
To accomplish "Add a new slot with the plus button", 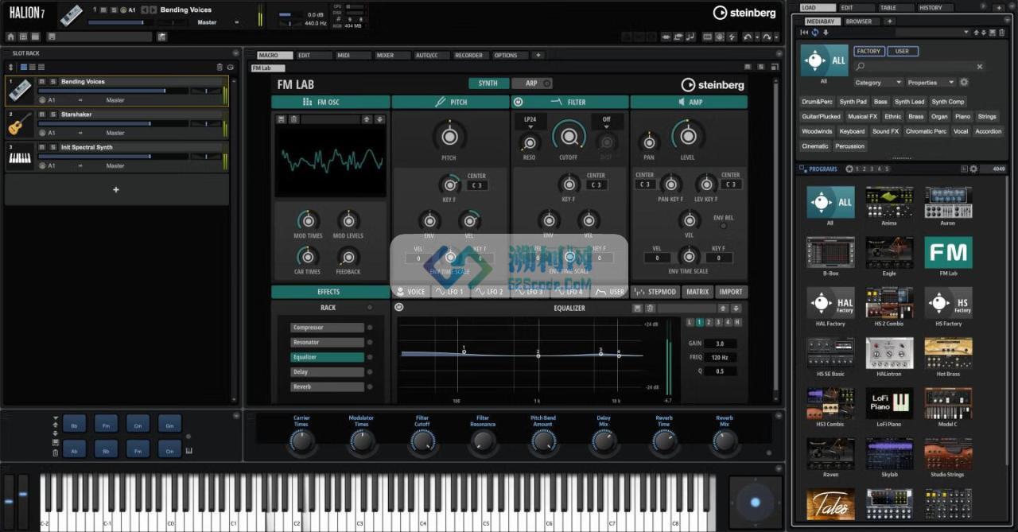I will [116, 190].
